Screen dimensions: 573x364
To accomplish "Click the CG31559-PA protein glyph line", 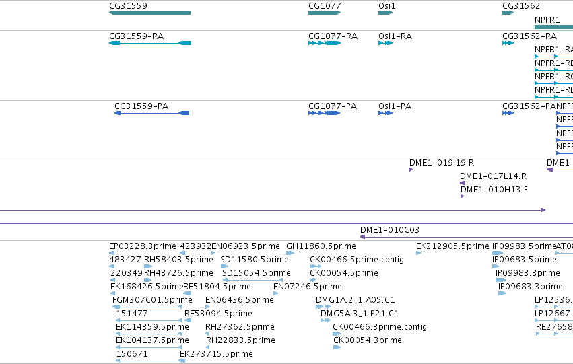I will coord(151,113).
